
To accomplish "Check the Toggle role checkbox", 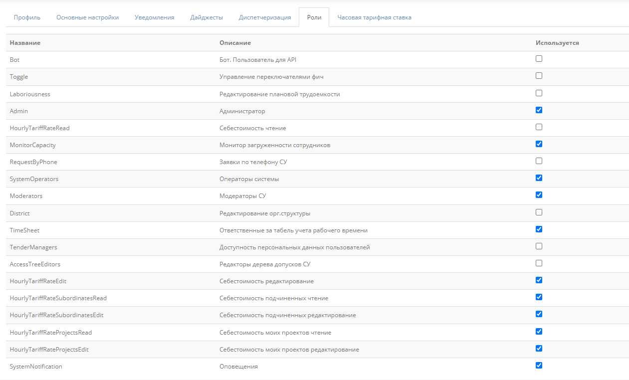I will coord(539,76).
